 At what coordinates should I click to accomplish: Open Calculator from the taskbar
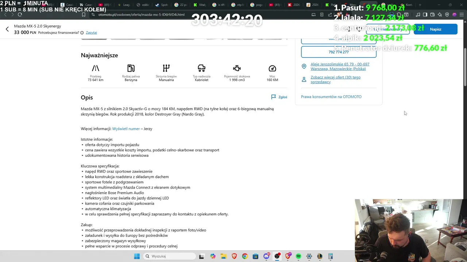(x=331, y=256)
